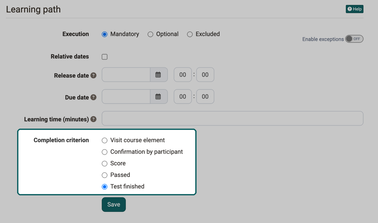Click the Due date minutes field
378x223 pixels.
coord(205,97)
